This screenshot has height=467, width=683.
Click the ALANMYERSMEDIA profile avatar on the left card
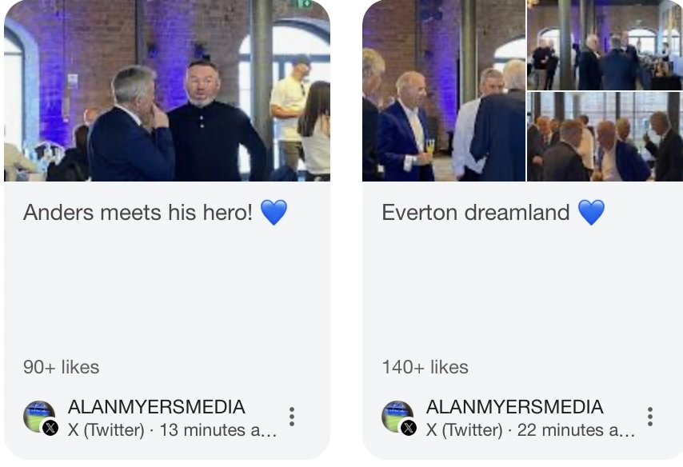tap(38, 417)
